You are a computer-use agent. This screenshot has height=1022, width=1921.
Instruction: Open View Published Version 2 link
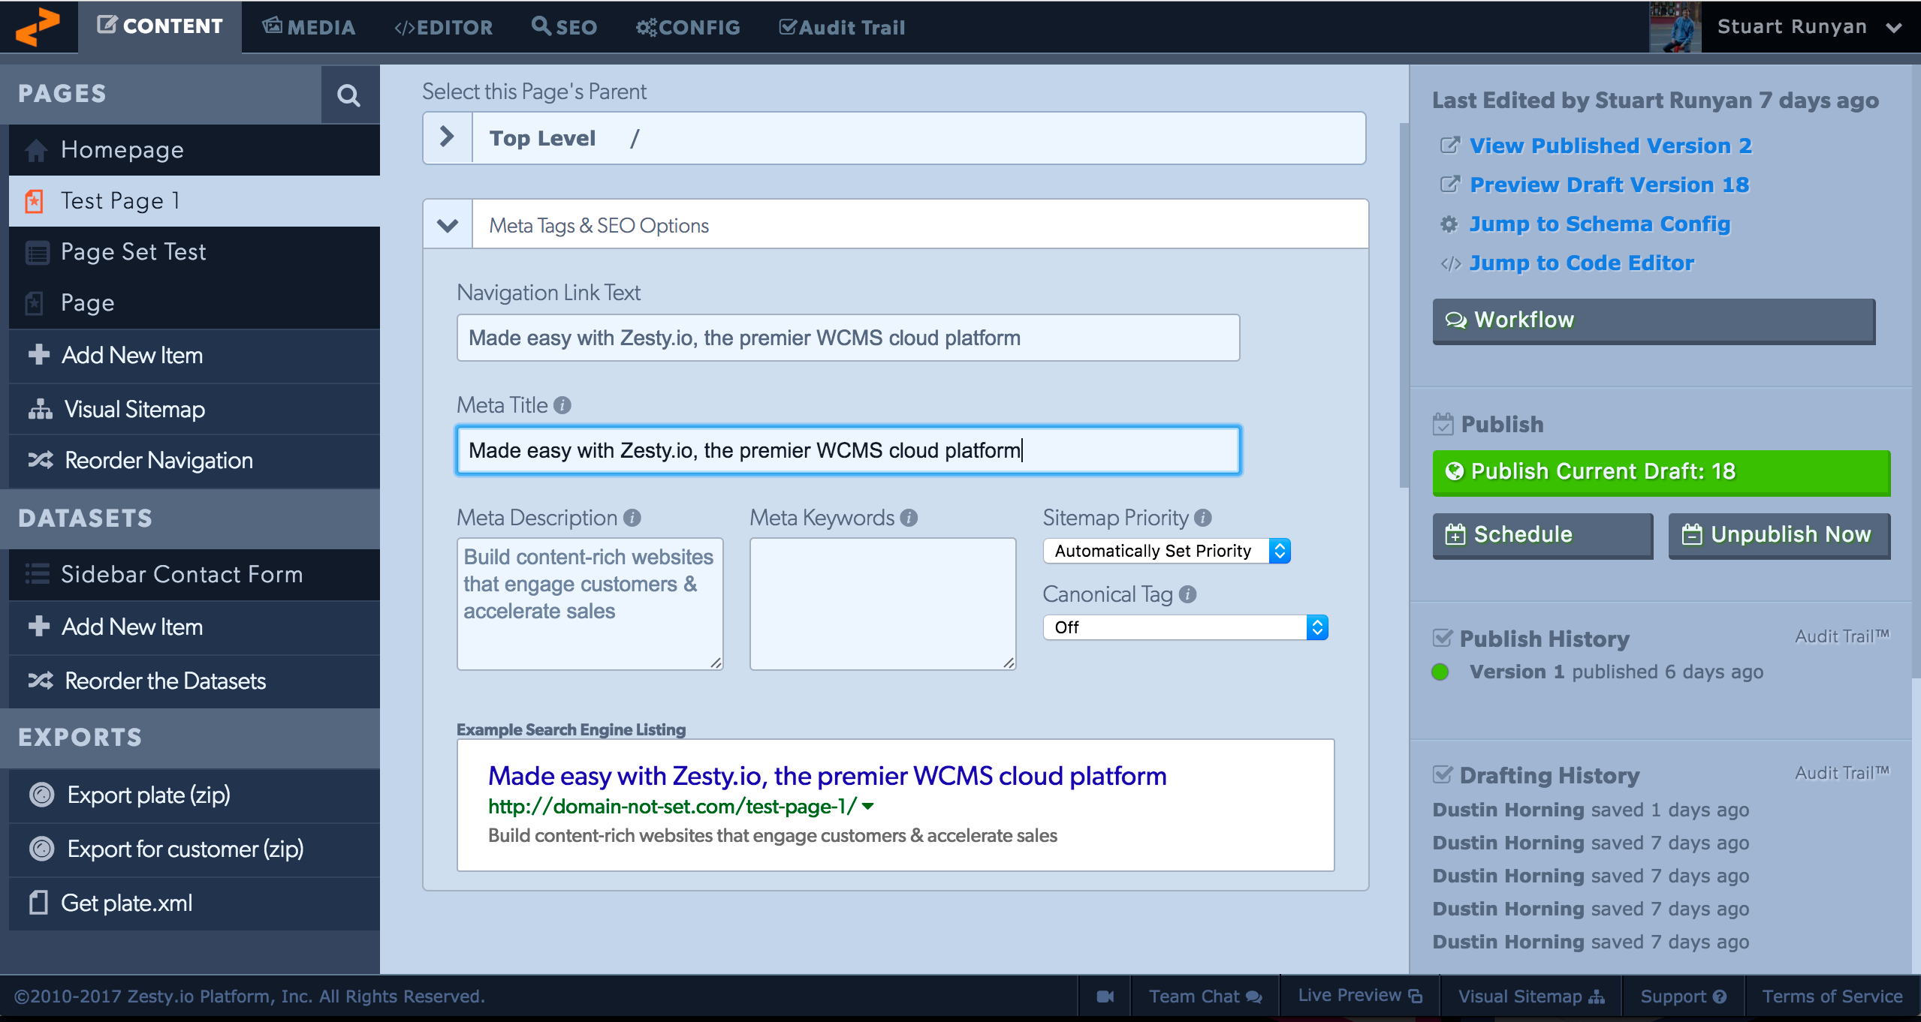coord(1610,146)
